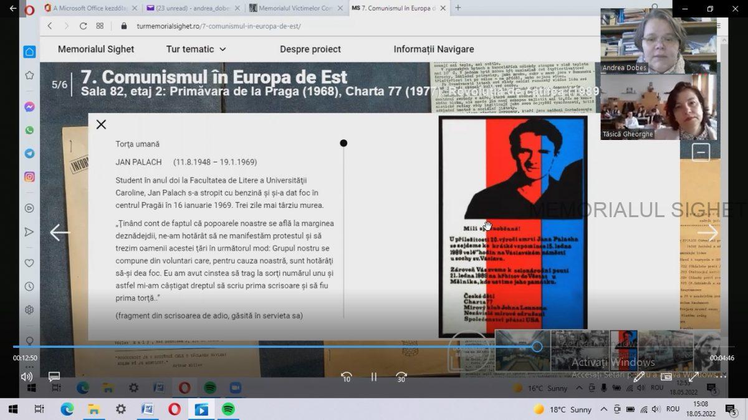Click the Jan Palach poster image
The height and width of the screenshot is (420, 748).
(513, 226)
